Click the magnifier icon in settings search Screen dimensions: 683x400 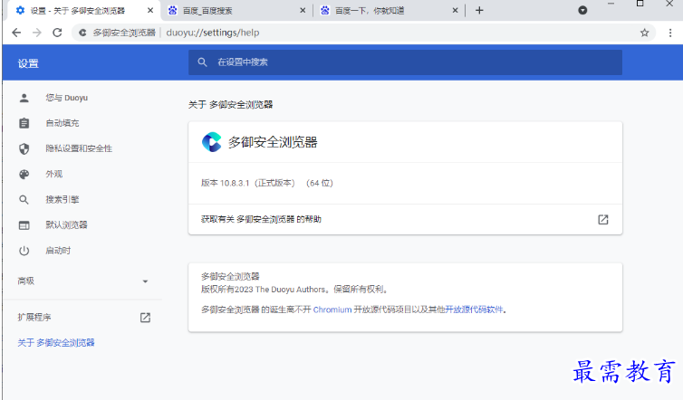click(x=202, y=62)
